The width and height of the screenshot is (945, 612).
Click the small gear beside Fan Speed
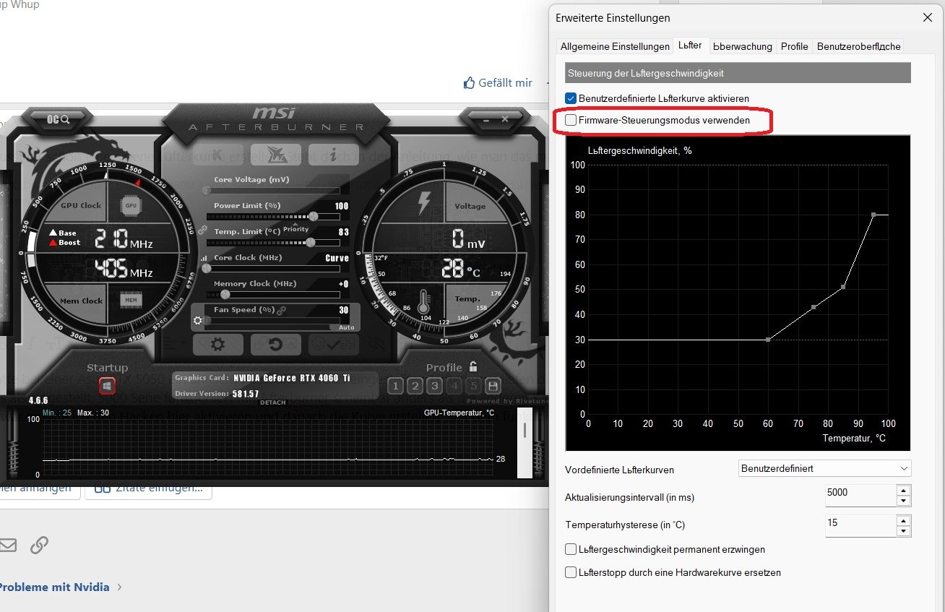(x=197, y=320)
